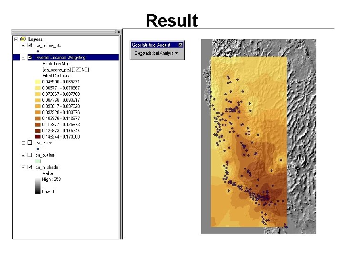343x257 pixels.
Task: Toggle the ca_hillshade layer checkbox
Action: click(30, 167)
